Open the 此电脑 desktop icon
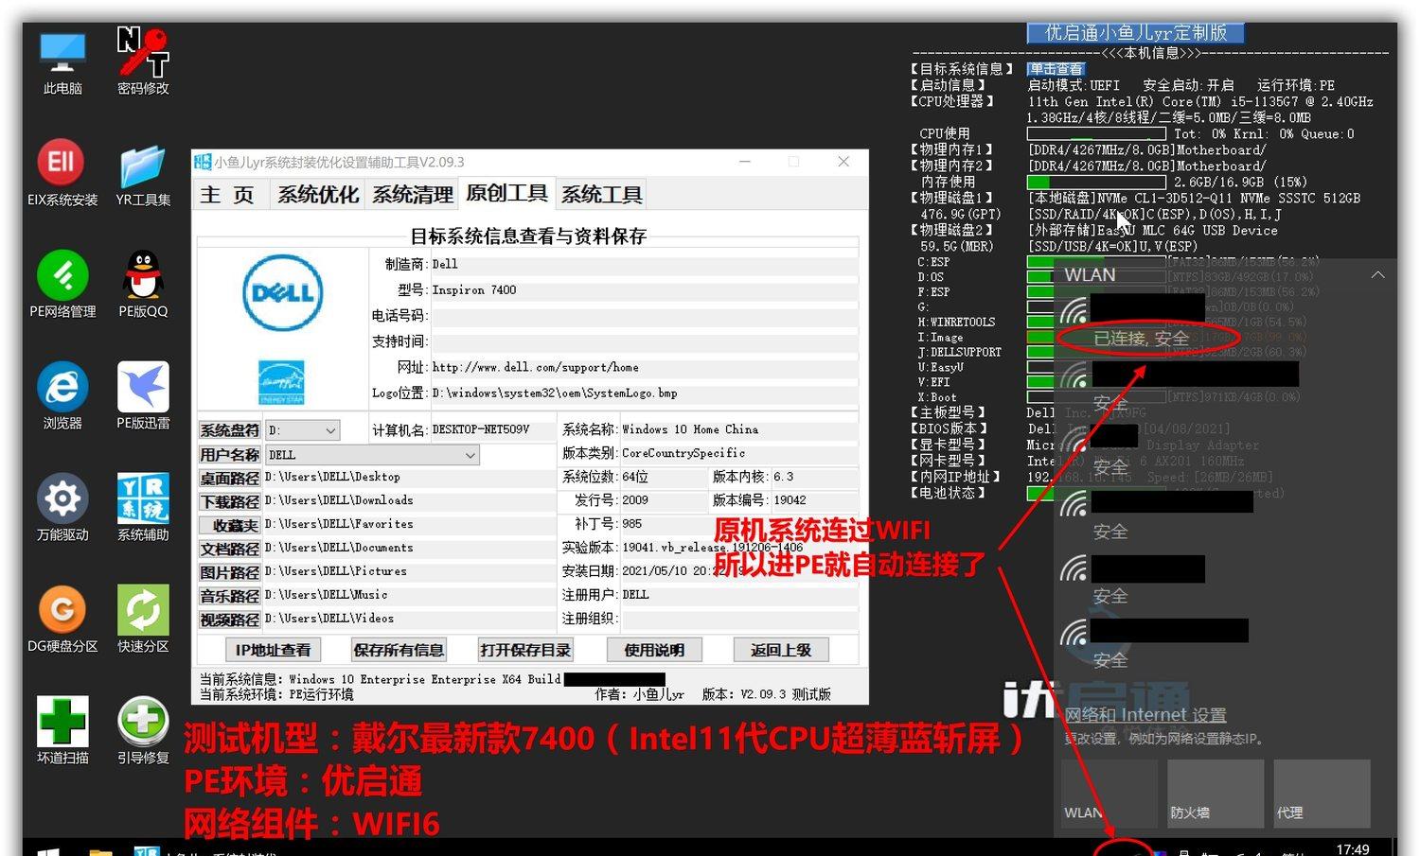This screenshot has height=856, width=1420. click(62, 62)
